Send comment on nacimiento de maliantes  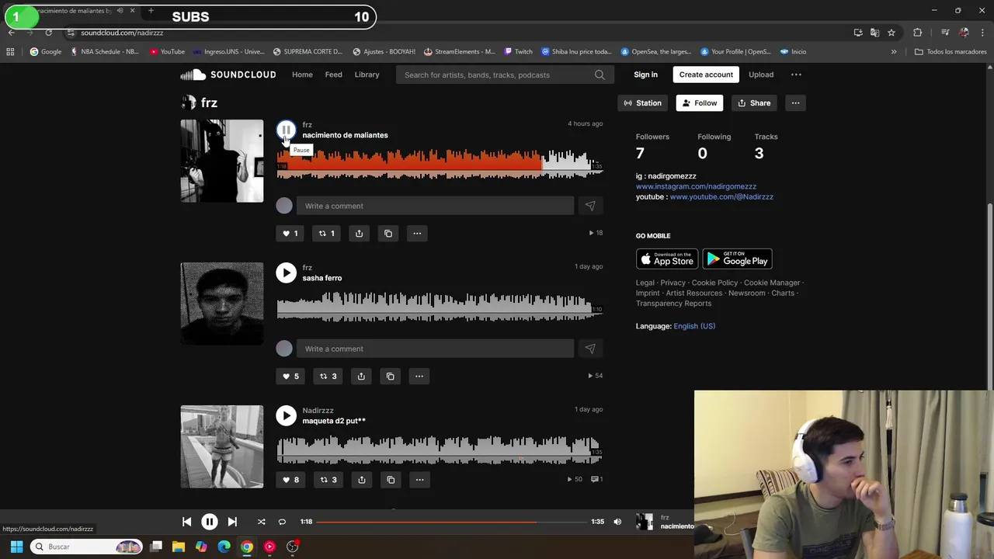coord(590,206)
